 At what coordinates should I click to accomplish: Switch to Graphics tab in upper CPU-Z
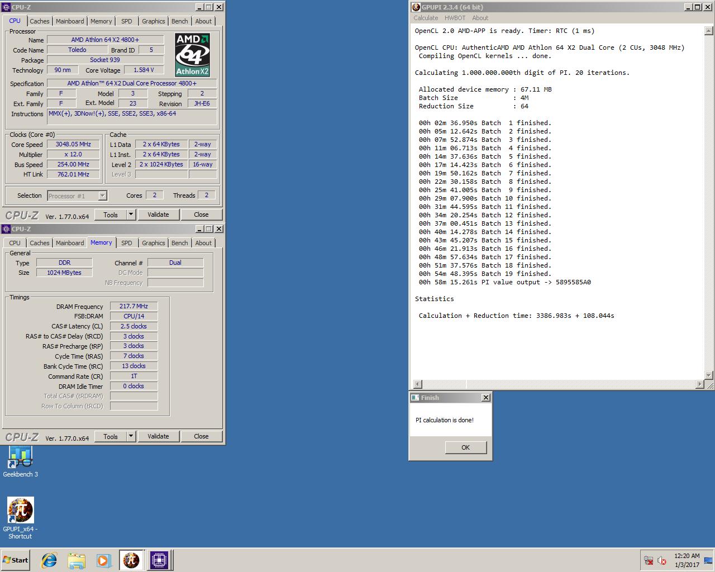click(x=153, y=21)
